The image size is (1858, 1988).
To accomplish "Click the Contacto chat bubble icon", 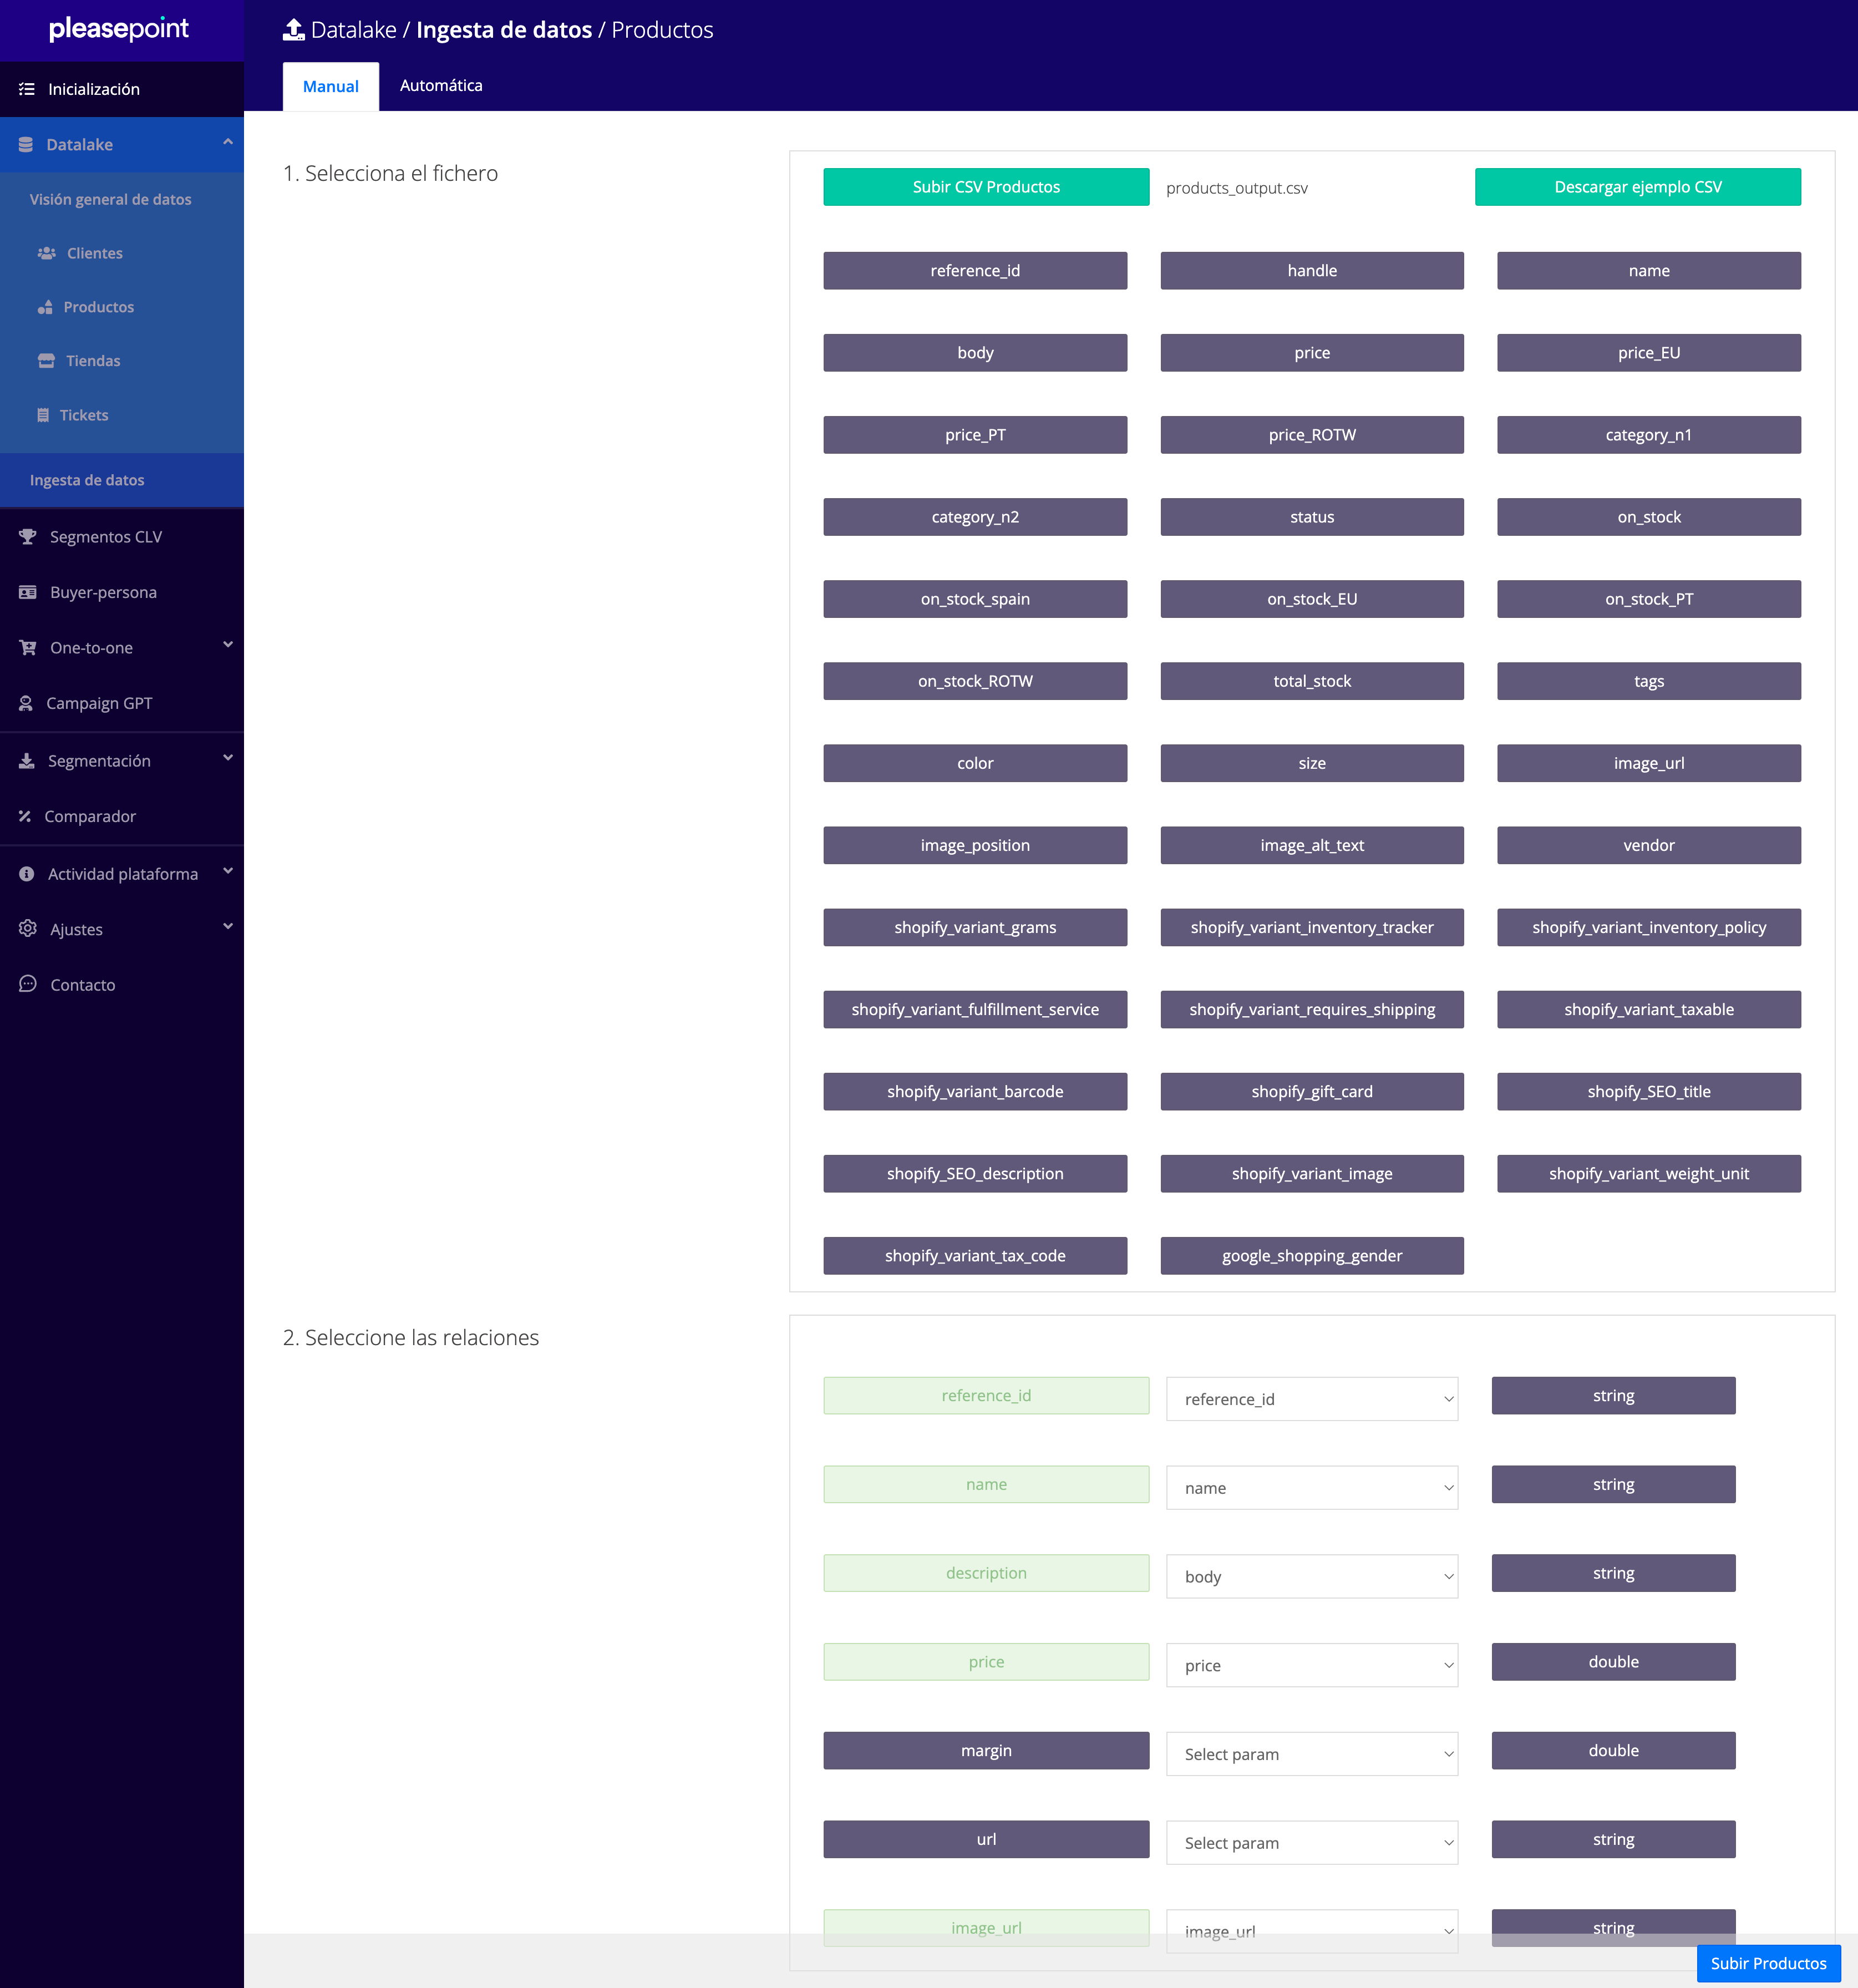I will click(x=28, y=984).
